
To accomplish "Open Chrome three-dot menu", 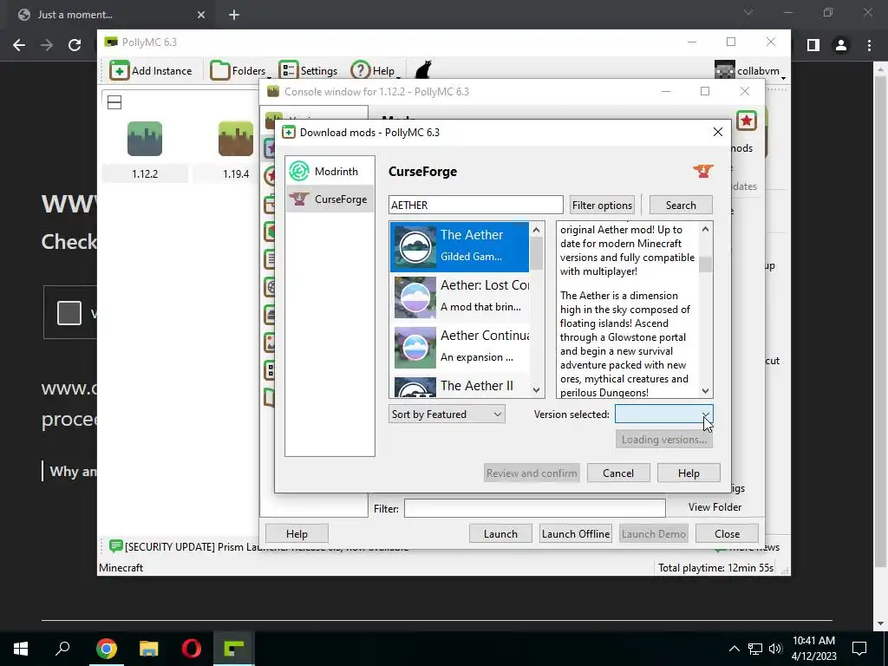I will pyautogui.click(x=869, y=45).
